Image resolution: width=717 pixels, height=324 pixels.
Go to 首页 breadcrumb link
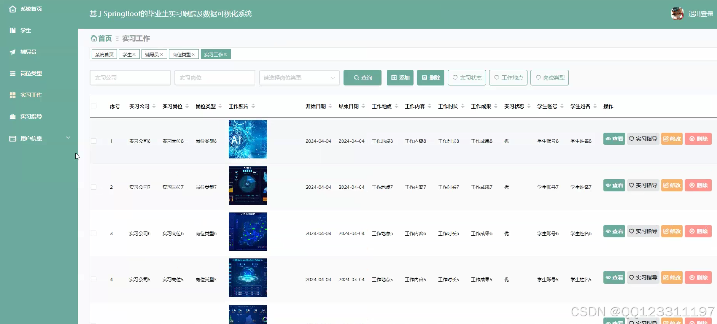101,39
